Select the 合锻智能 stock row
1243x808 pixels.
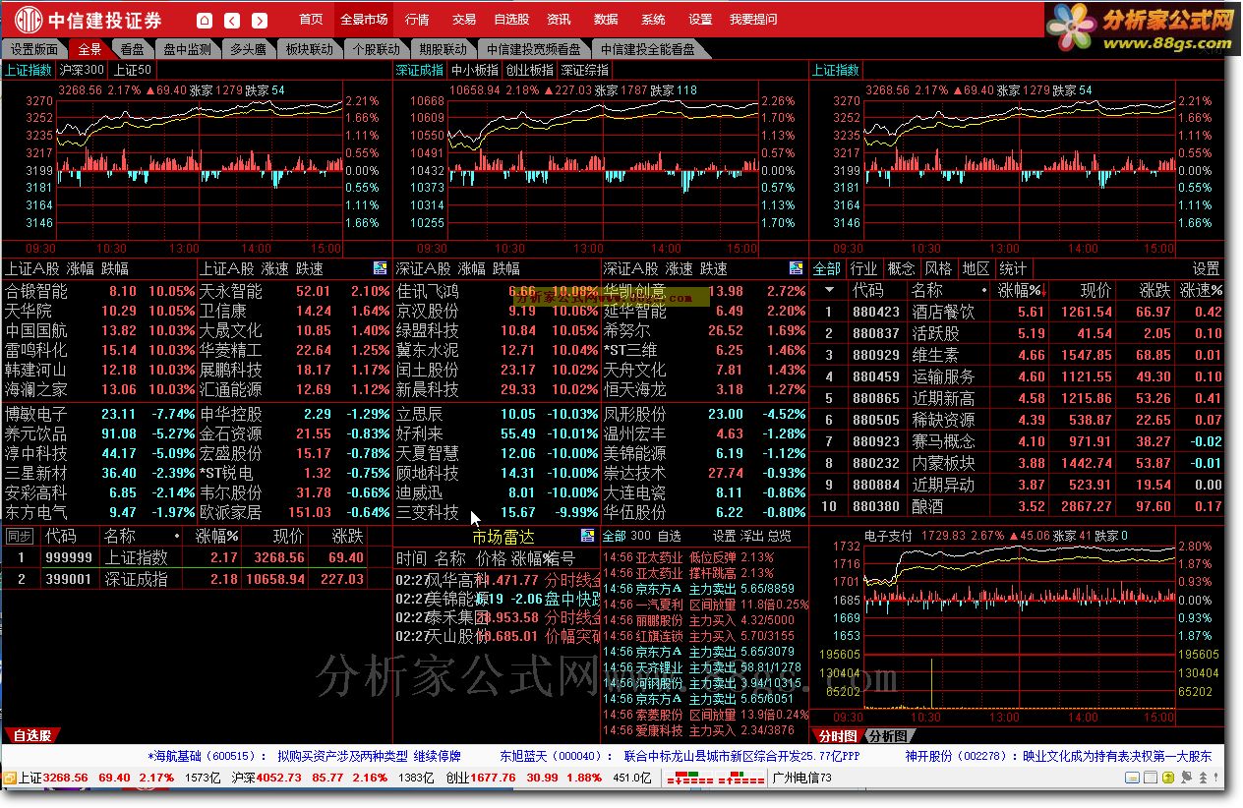point(99,291)
